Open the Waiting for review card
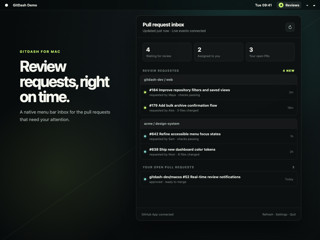The image size is (320, 240). 167,52
